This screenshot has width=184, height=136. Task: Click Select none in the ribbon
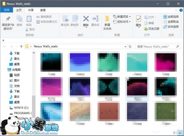tap(171, 22)
